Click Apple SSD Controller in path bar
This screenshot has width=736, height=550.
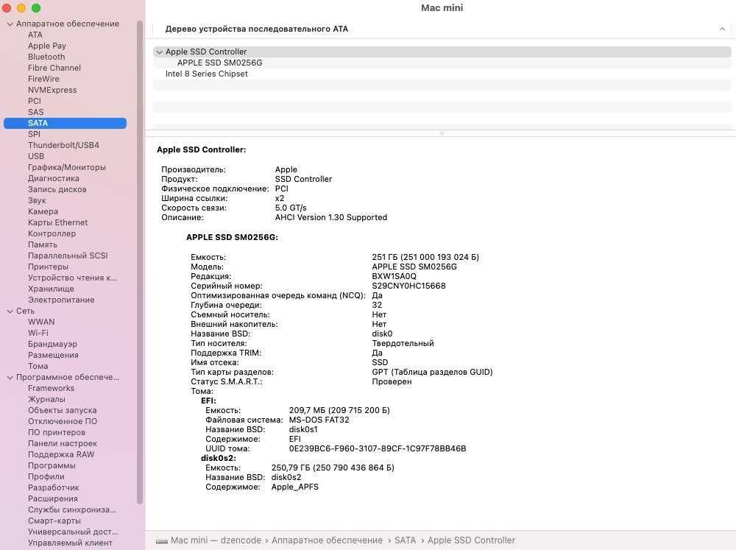471,540
